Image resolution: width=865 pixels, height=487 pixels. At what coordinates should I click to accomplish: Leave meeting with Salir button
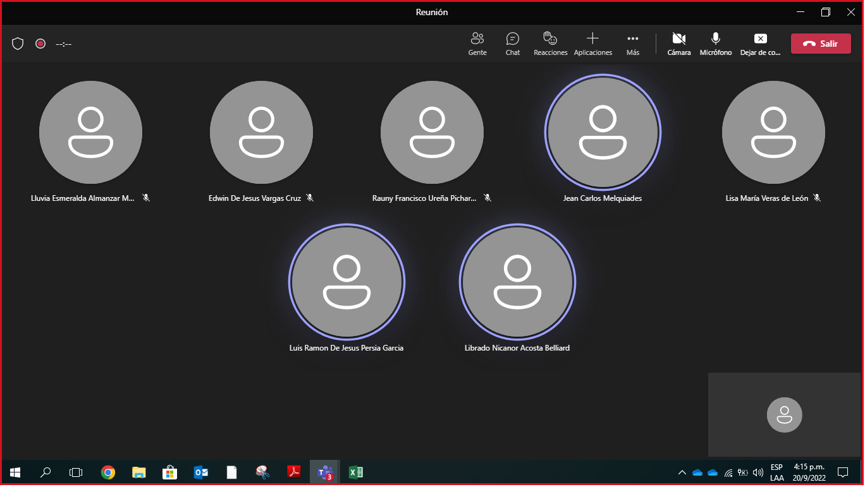(820, 44)
